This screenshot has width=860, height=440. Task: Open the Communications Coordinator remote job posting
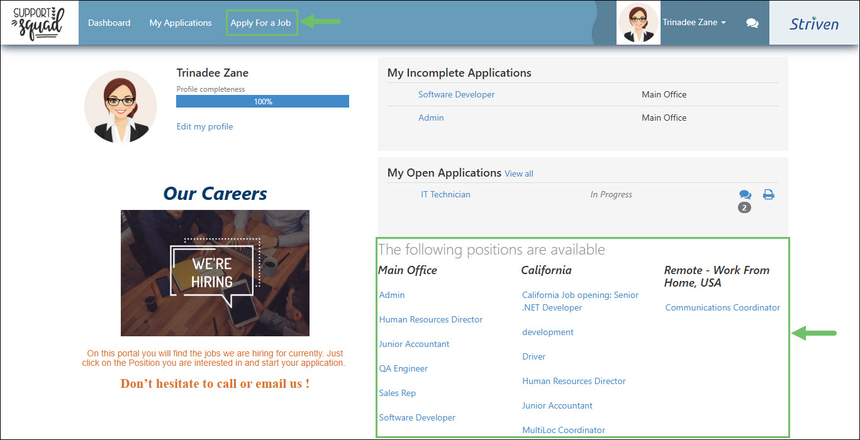tap(722, 307)
